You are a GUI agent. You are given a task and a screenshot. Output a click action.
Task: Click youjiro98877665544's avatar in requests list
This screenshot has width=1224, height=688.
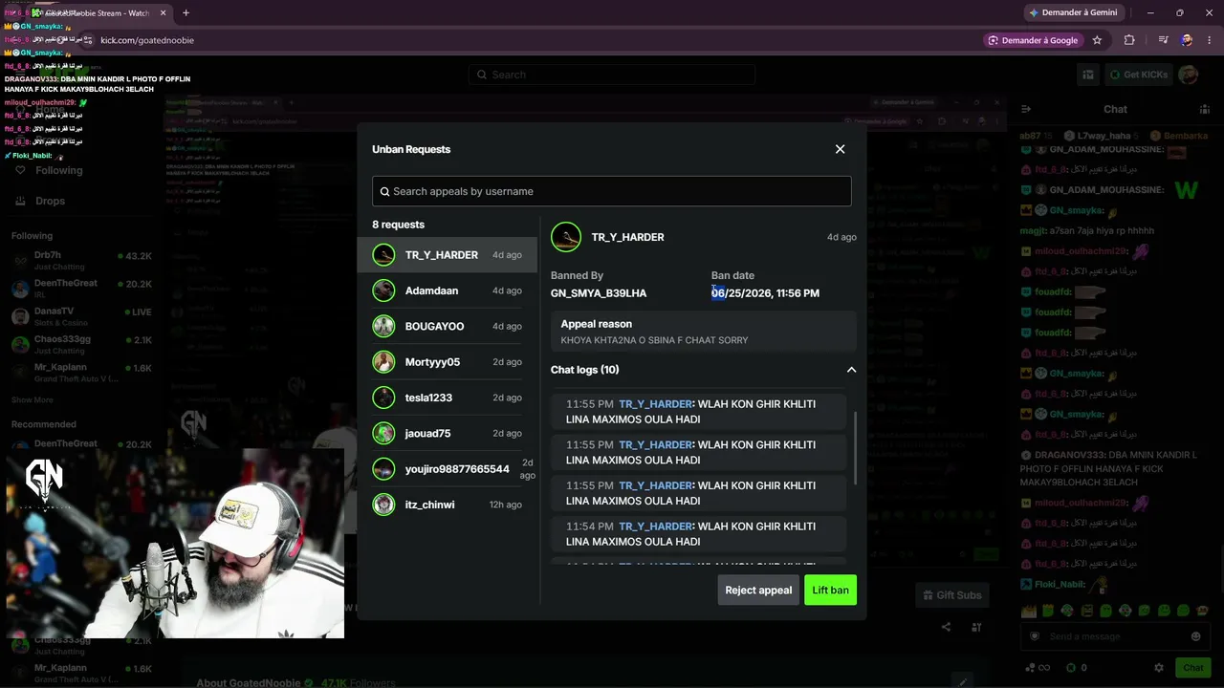click(x=383, y=469)
